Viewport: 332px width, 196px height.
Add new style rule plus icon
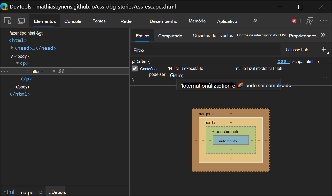coord(324,49)
